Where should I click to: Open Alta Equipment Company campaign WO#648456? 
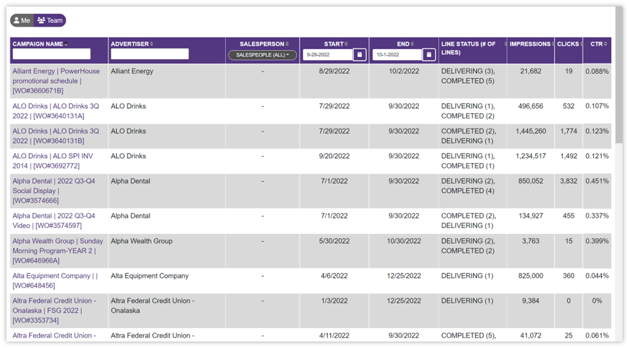pos(55,281)
